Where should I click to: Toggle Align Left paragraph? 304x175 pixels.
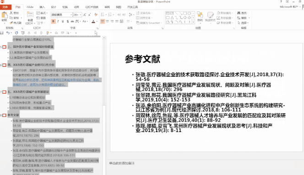(103, 21)
